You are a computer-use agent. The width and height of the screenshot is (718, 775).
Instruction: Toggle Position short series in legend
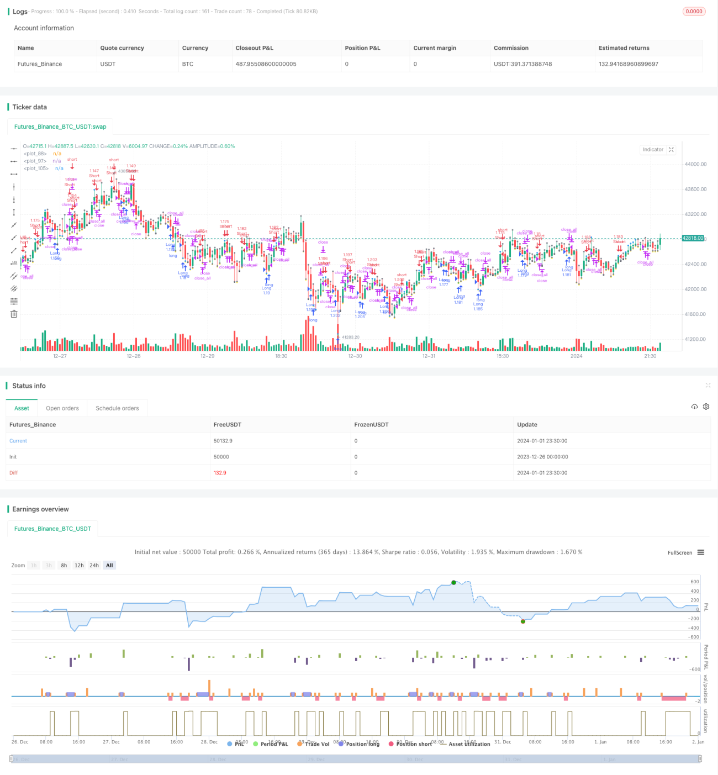pyautogui.click(x=410, y=744)
